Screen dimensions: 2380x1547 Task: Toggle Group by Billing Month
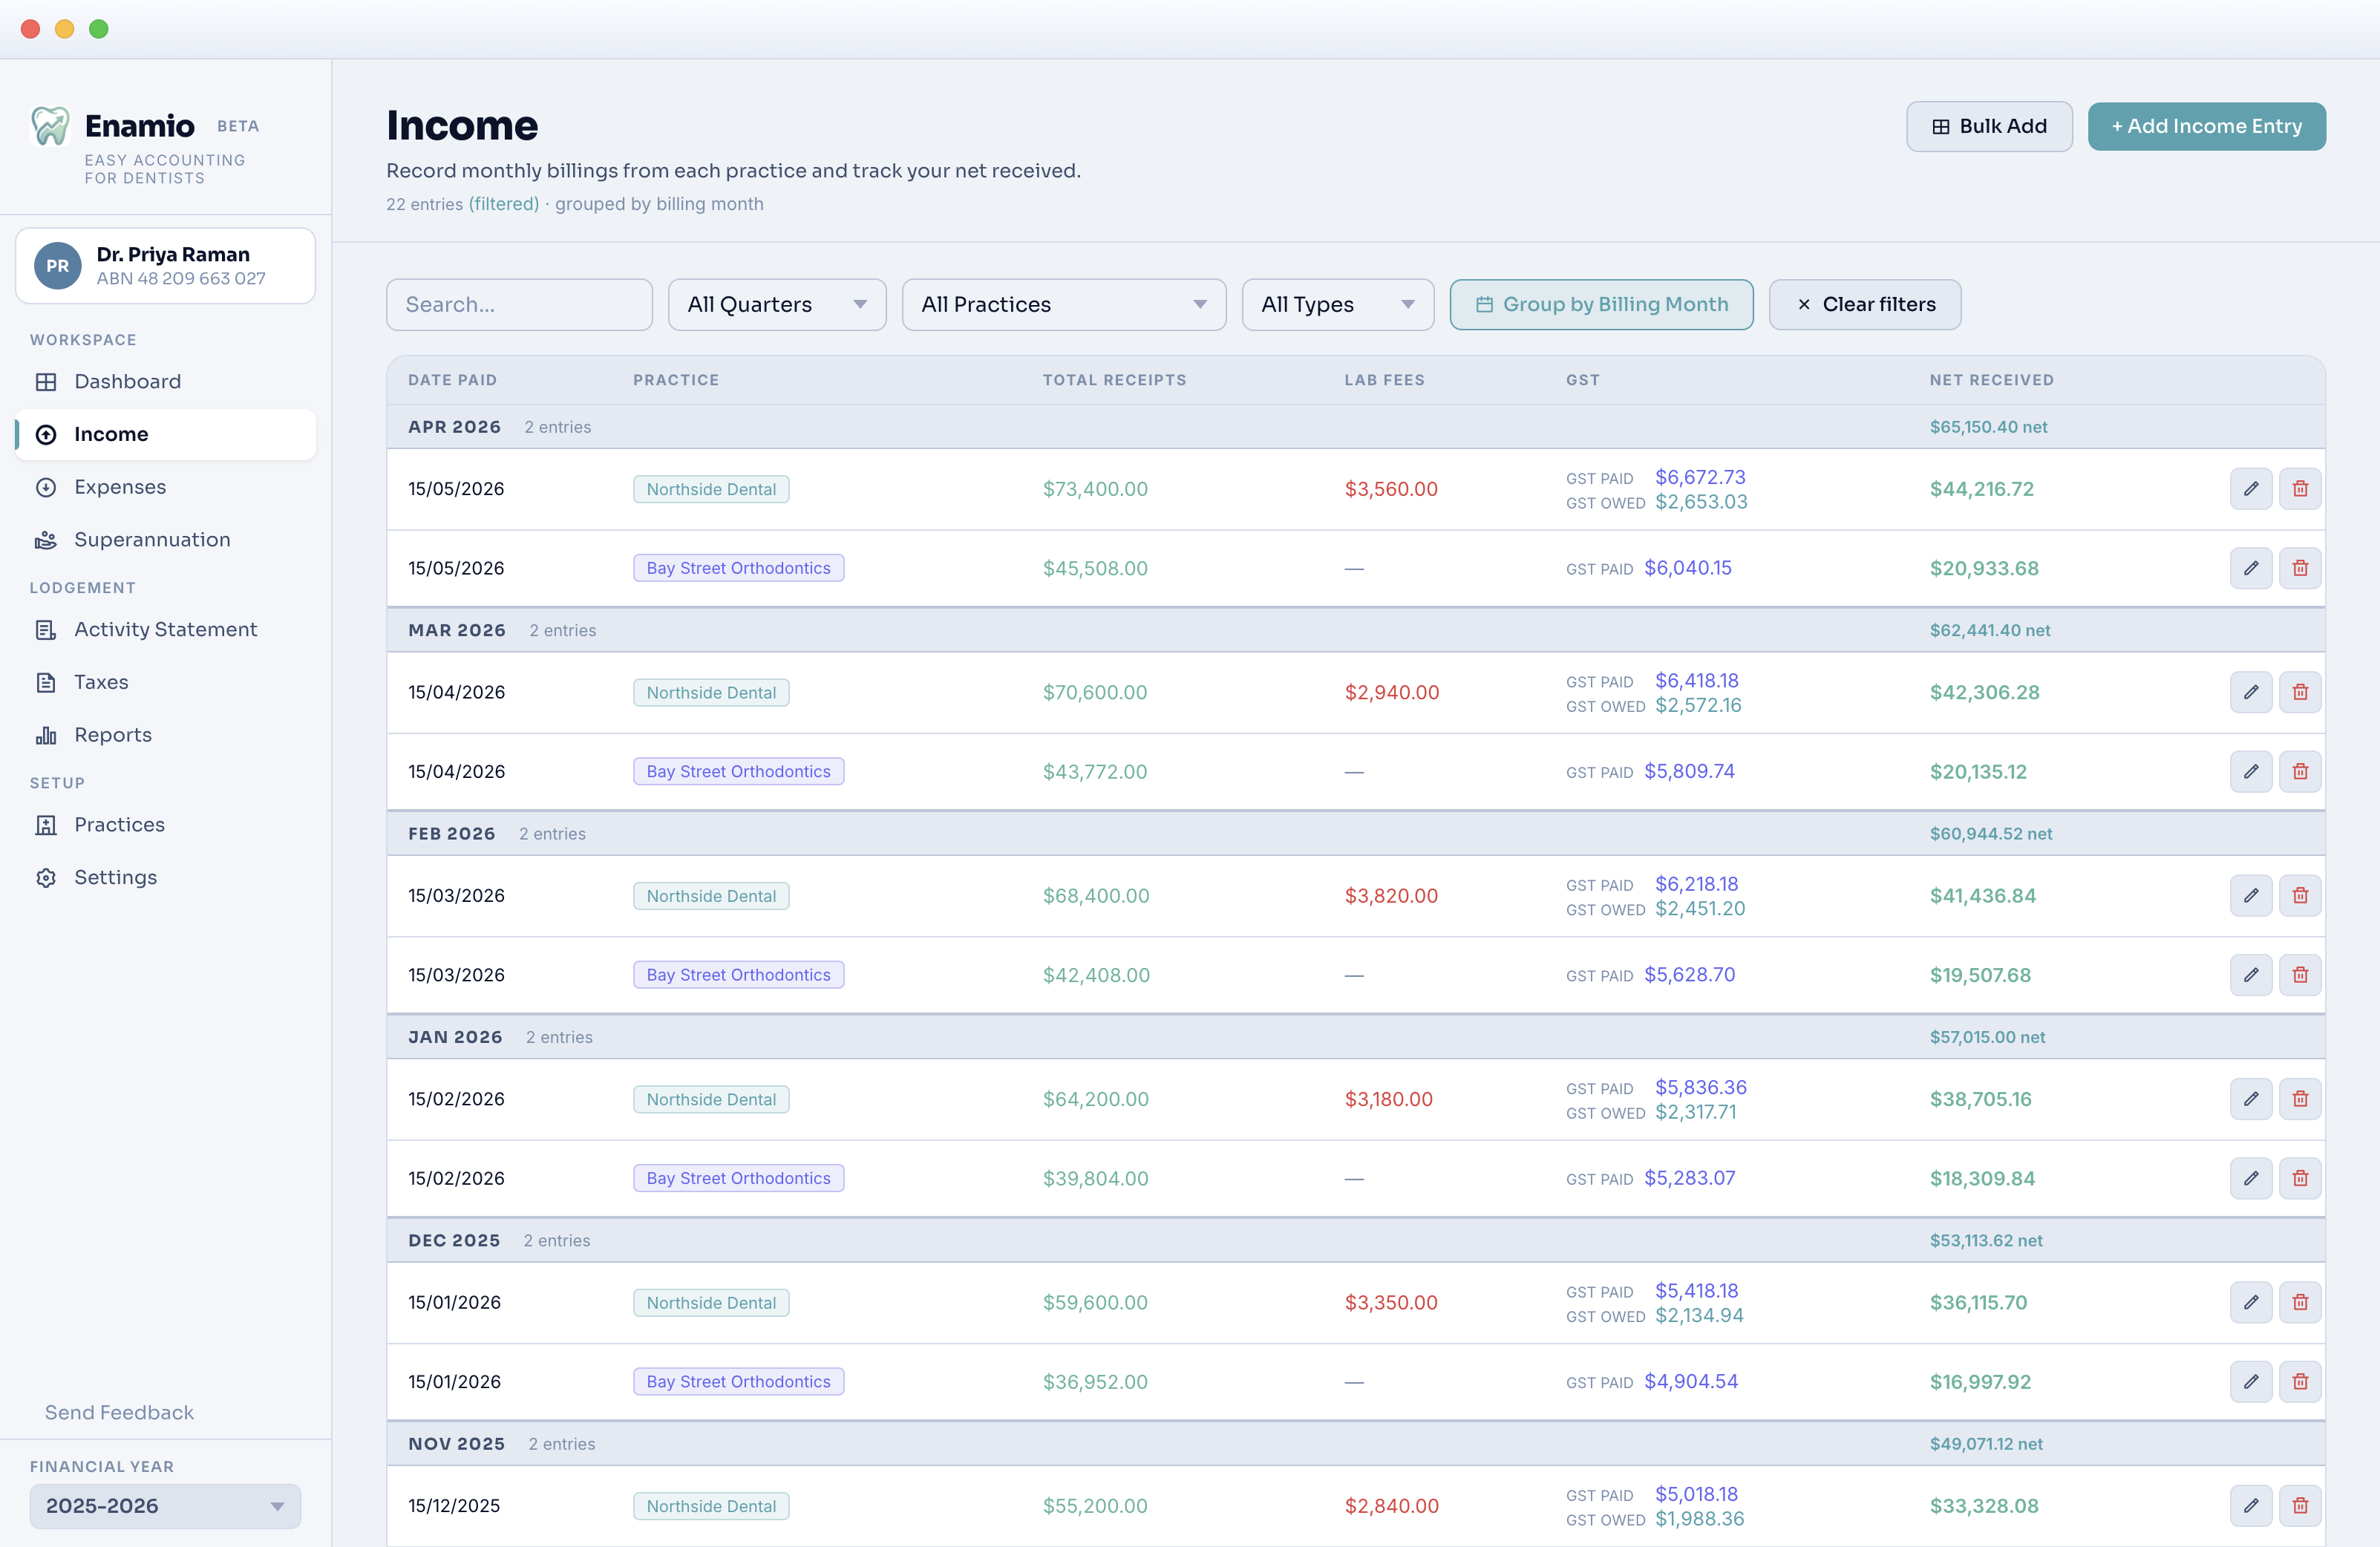pos(1601,304)
